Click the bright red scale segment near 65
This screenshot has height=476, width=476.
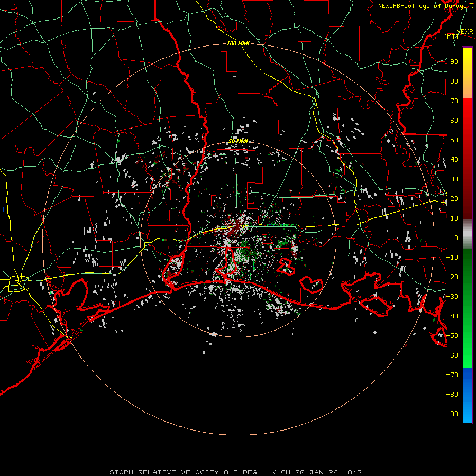click(467, 111)
